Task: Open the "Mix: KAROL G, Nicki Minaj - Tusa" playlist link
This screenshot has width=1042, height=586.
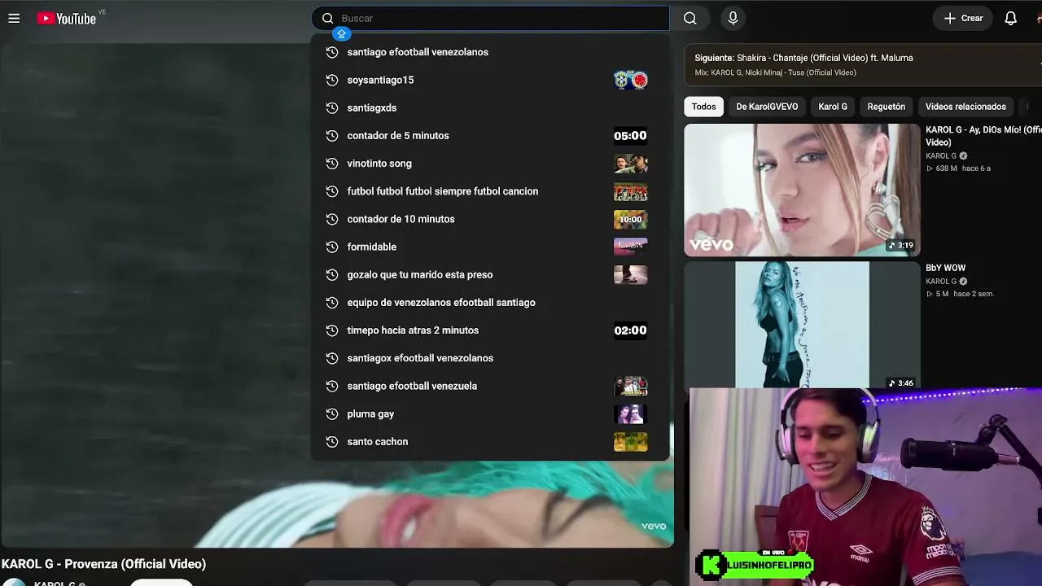Action: pos(775,72)
